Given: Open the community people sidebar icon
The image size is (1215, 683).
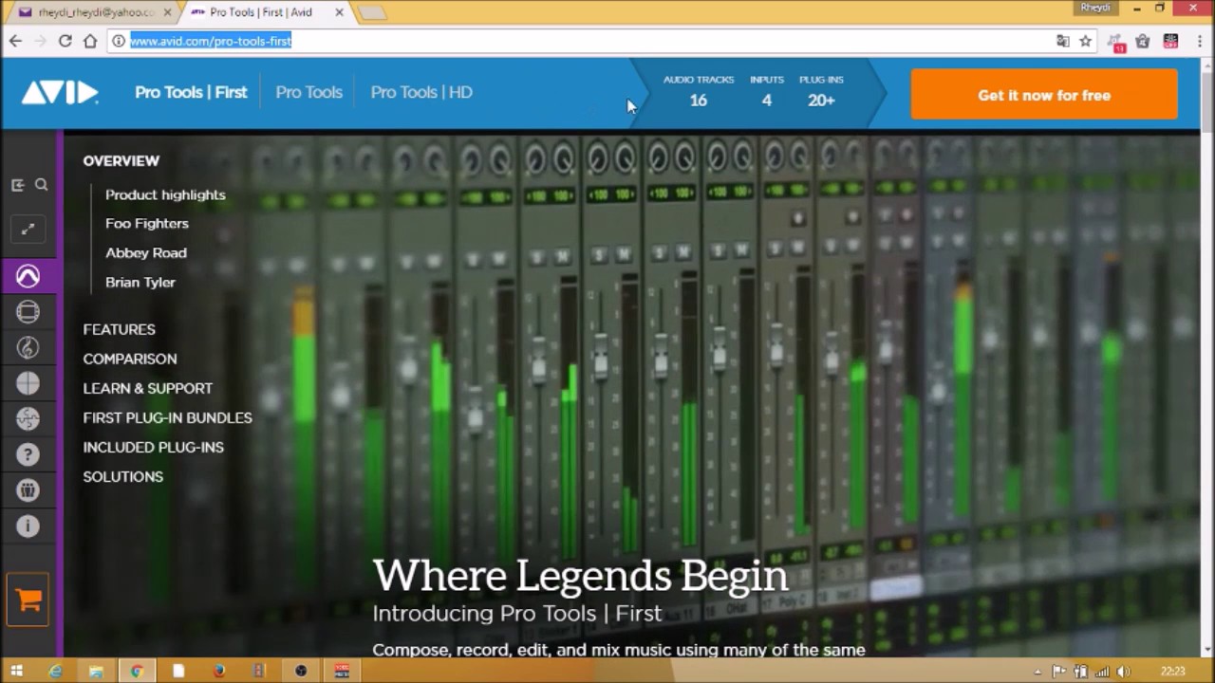Looking at the screenshot, I should tap(28, 489).
